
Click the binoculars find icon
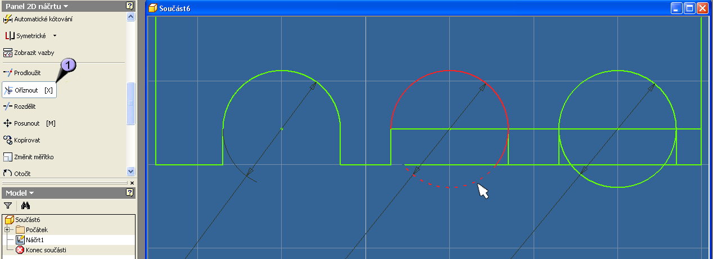pos(25,206)
